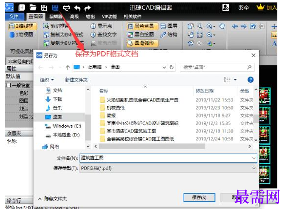Click the 文件名 filename input field

[168, 158]
